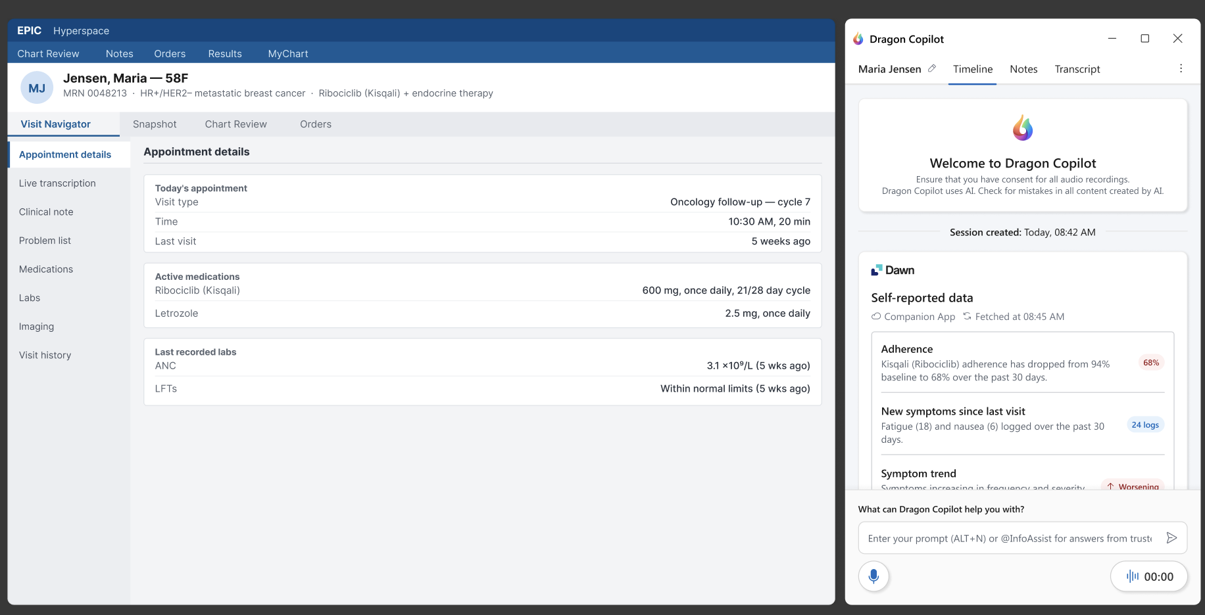
Task: Click the 68% adherence badge
Action: (1151, 363)
